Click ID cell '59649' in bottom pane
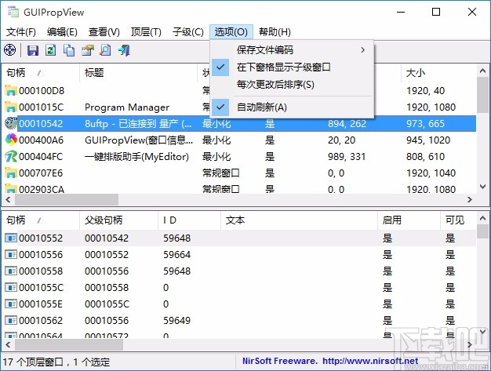 coord(176,320)
